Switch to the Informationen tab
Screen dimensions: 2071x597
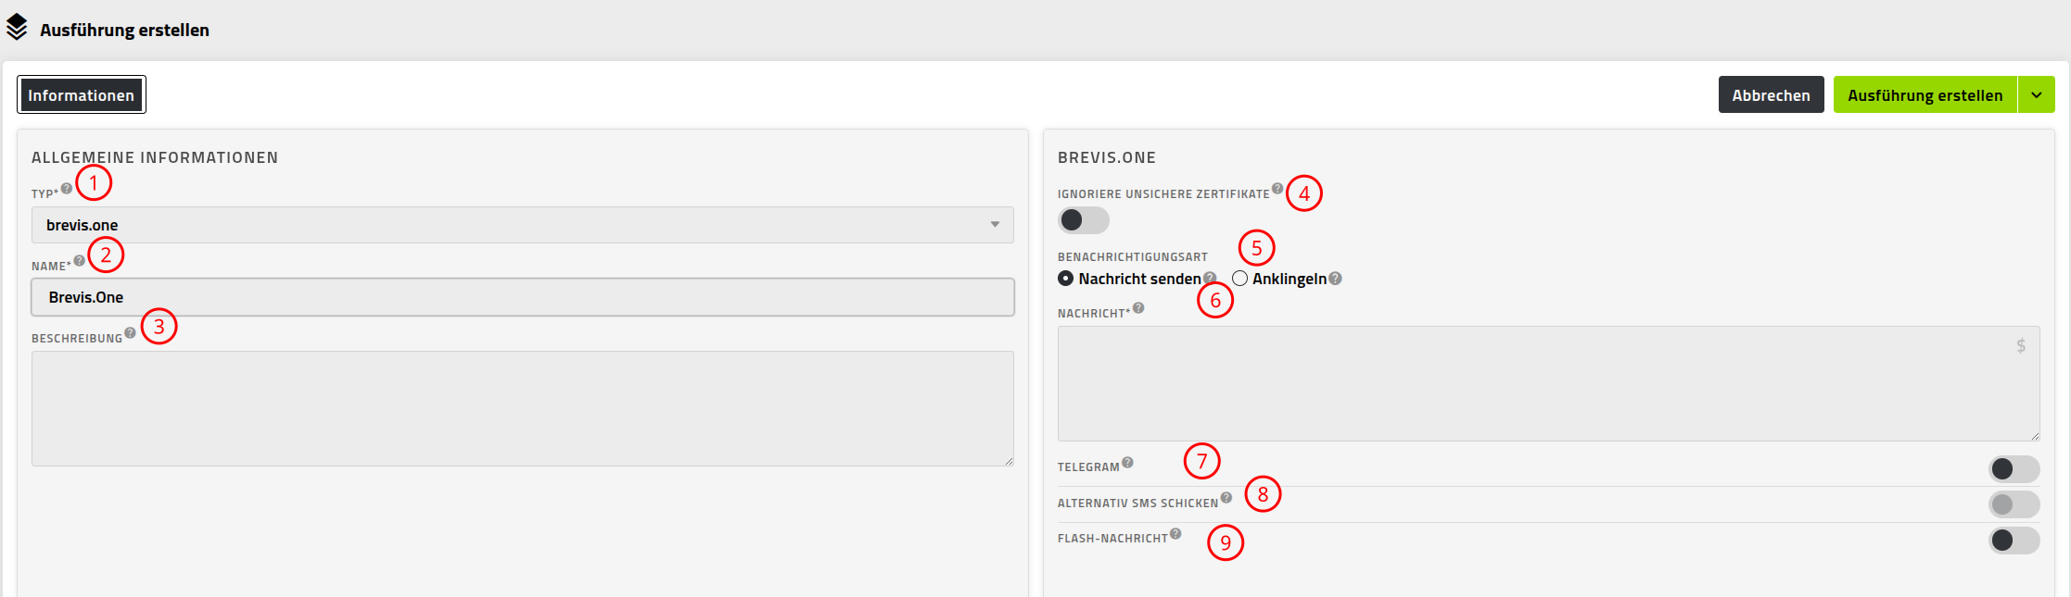tap(82, 95)
